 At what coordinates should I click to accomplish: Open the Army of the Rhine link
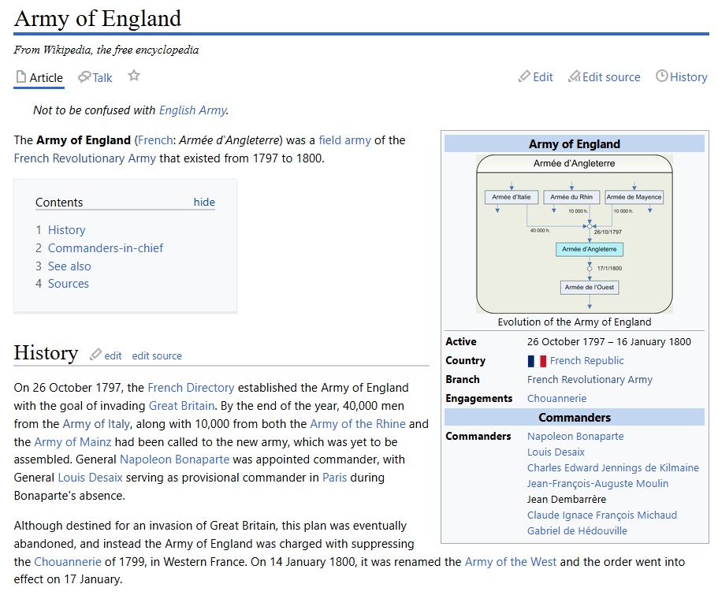point(358,424)
